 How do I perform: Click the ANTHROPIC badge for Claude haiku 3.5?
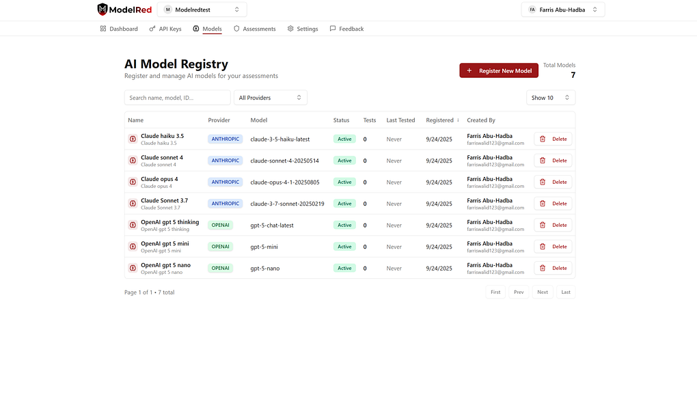(225, 139)
